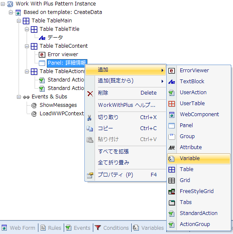
Task: Select the LoadWWPContext event node
Action: coord(62,114)
